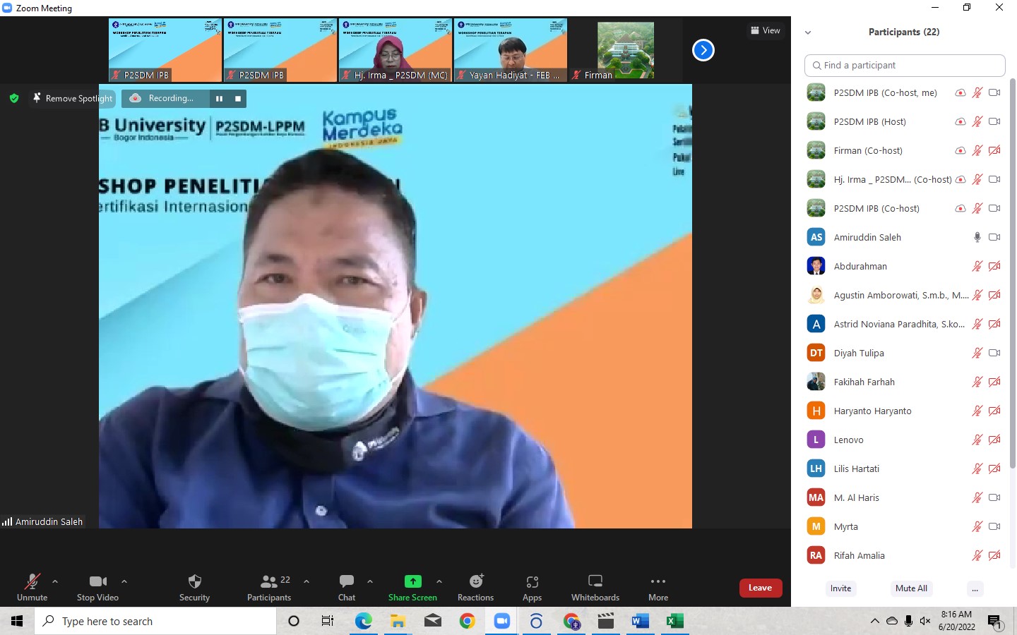Open Whiteboards from the toolbar

(595, 587)
